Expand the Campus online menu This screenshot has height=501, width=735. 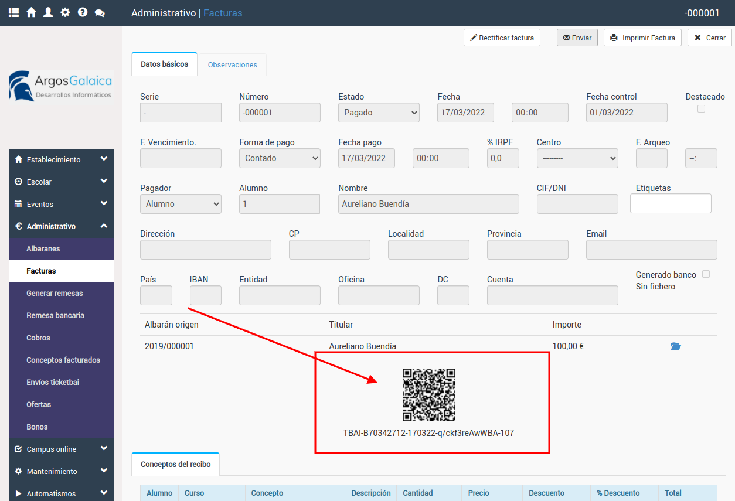tap(61, 449)
